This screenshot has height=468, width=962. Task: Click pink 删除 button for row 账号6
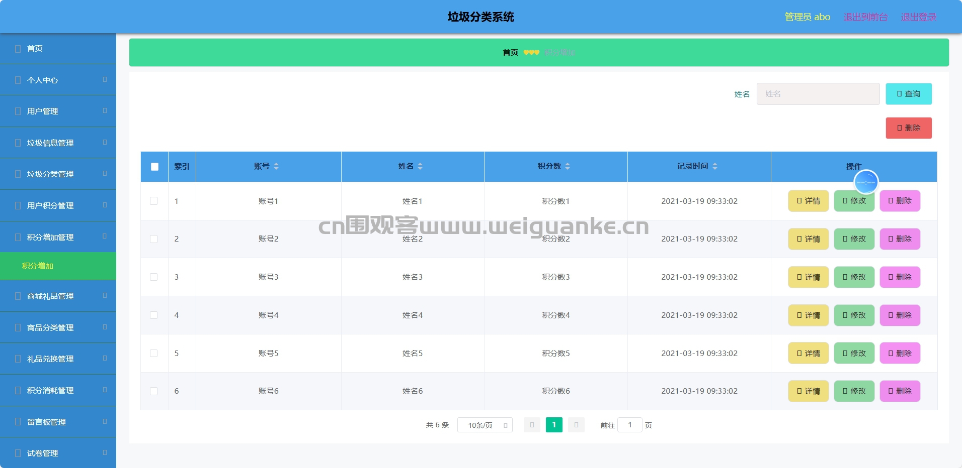point(900,391)
